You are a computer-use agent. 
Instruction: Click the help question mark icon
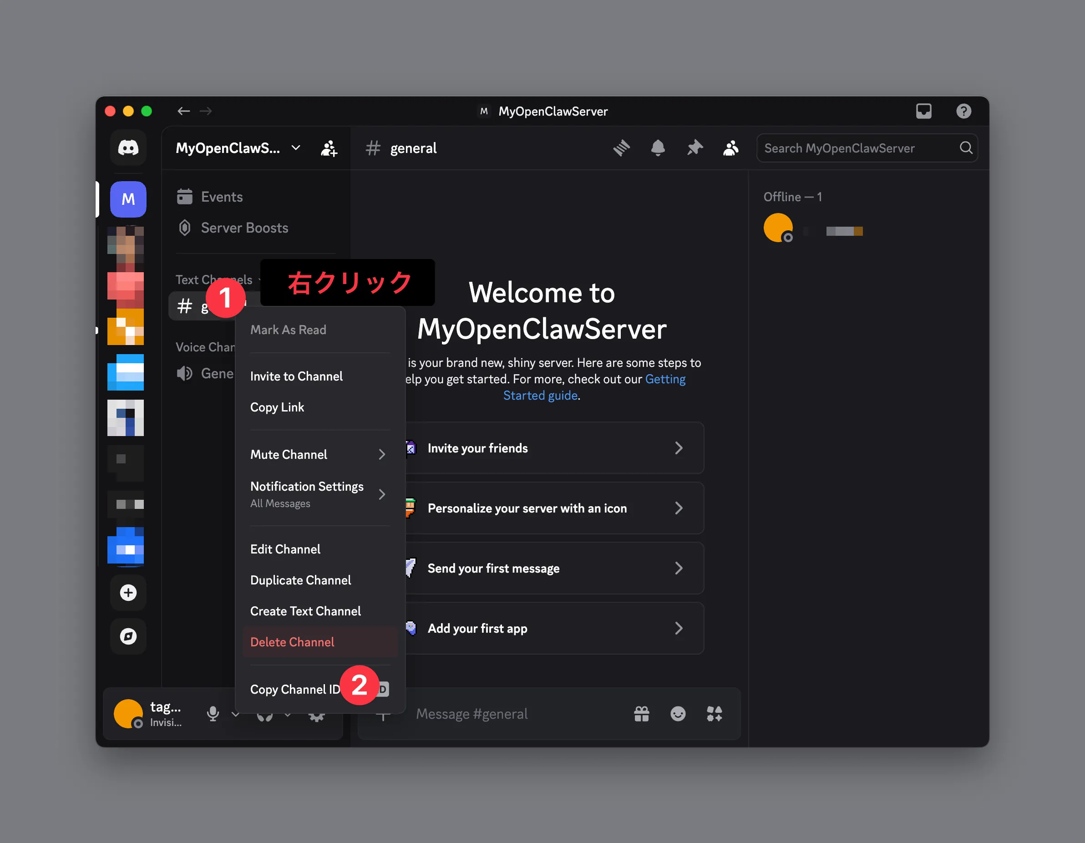[963, 111]
